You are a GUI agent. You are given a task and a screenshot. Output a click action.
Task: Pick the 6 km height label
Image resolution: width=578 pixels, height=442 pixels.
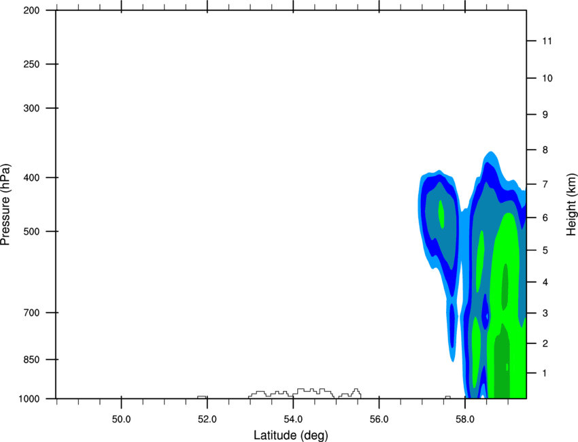(x=545, y=218)
